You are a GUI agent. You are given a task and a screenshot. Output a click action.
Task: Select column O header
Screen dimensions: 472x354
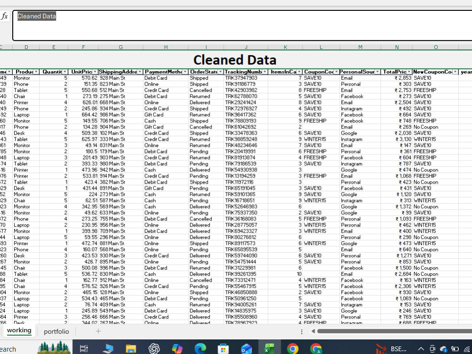tap(436, 47)
